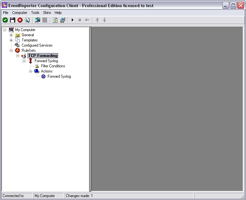Click the red X reset toolbar icon
The width and height of the screenshot is (246, 200).
pos(20,20)
